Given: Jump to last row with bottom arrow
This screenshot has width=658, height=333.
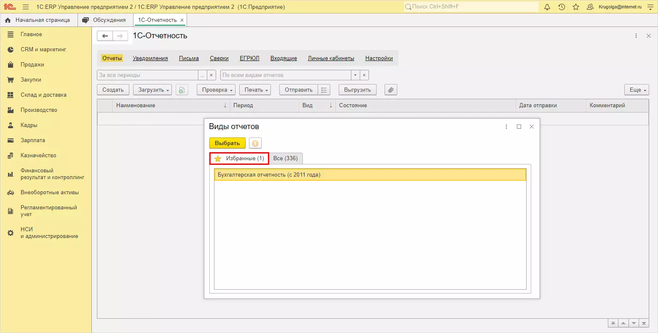Looking at the screenshot, I should (644, 323).
